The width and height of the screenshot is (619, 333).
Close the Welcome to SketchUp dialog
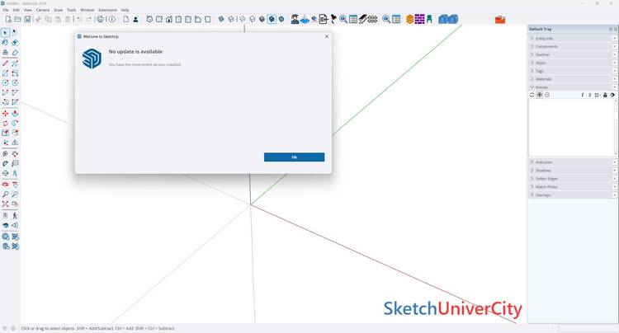[x=326, y=36]
